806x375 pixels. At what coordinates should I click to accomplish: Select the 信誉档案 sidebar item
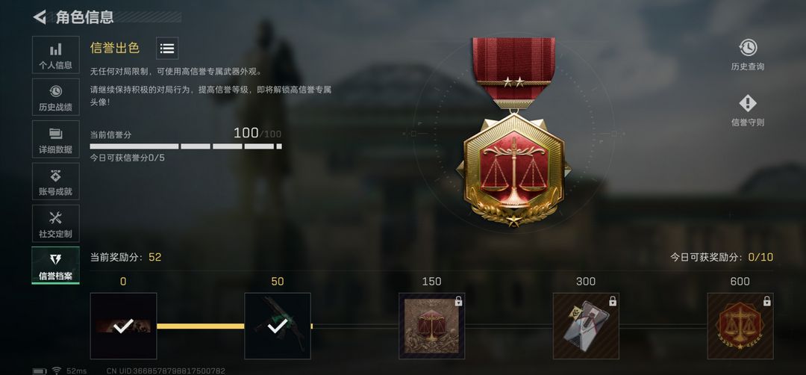(55, 265)
